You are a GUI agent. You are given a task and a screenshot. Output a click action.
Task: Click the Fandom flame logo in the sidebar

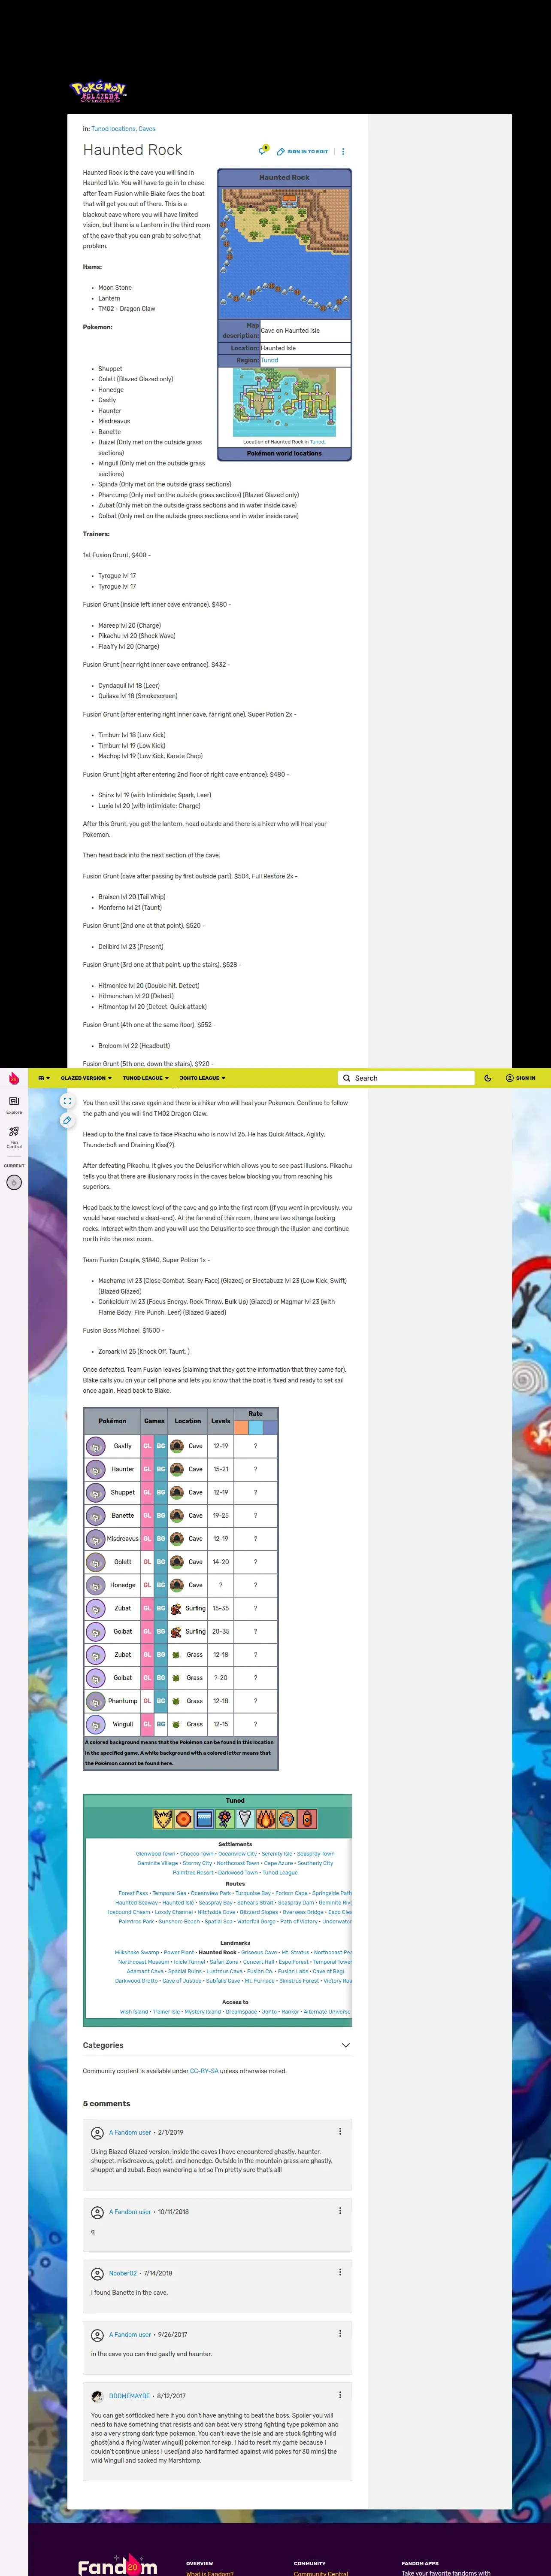tap(14, 1078)
